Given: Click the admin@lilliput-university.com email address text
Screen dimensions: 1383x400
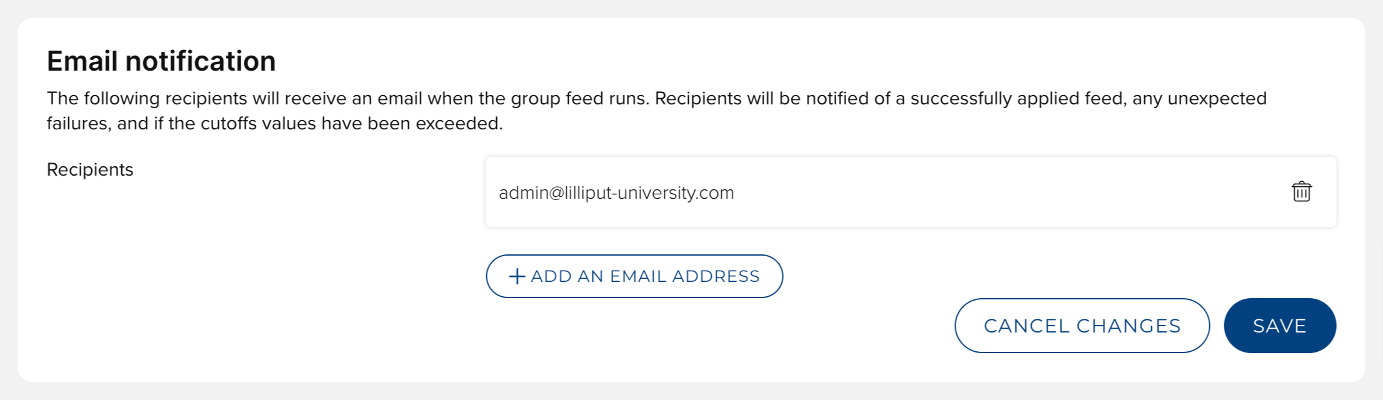Looking at the screenshot, I should (x=616, y=192).
